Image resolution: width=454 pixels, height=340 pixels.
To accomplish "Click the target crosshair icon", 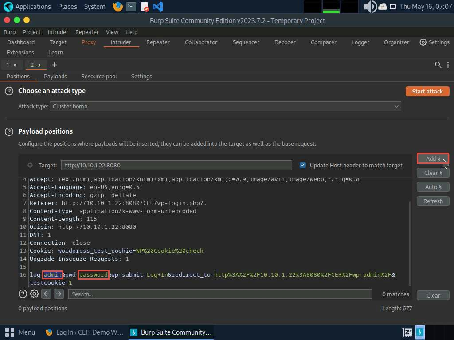I will tap(30, 165).
